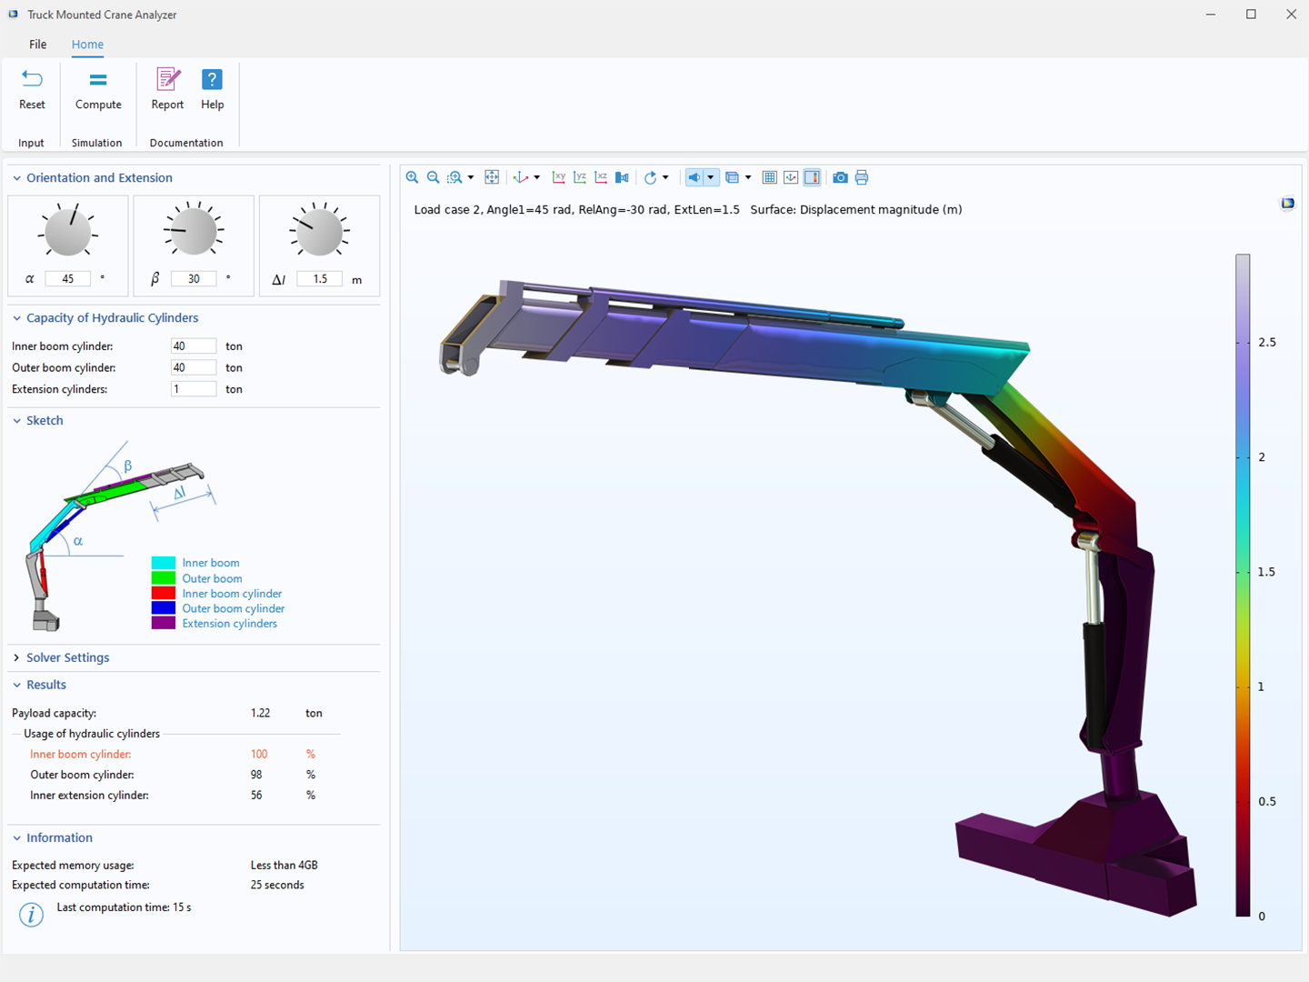Click the Inner boom cylinder capacity field

point(193,346)
